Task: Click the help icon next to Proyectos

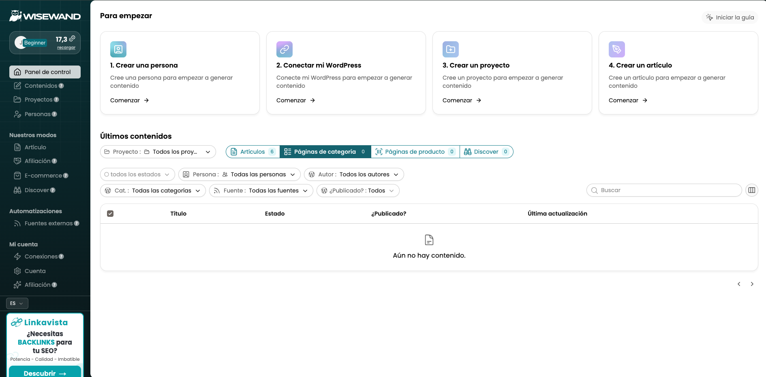Action: [x=56, y=100]
